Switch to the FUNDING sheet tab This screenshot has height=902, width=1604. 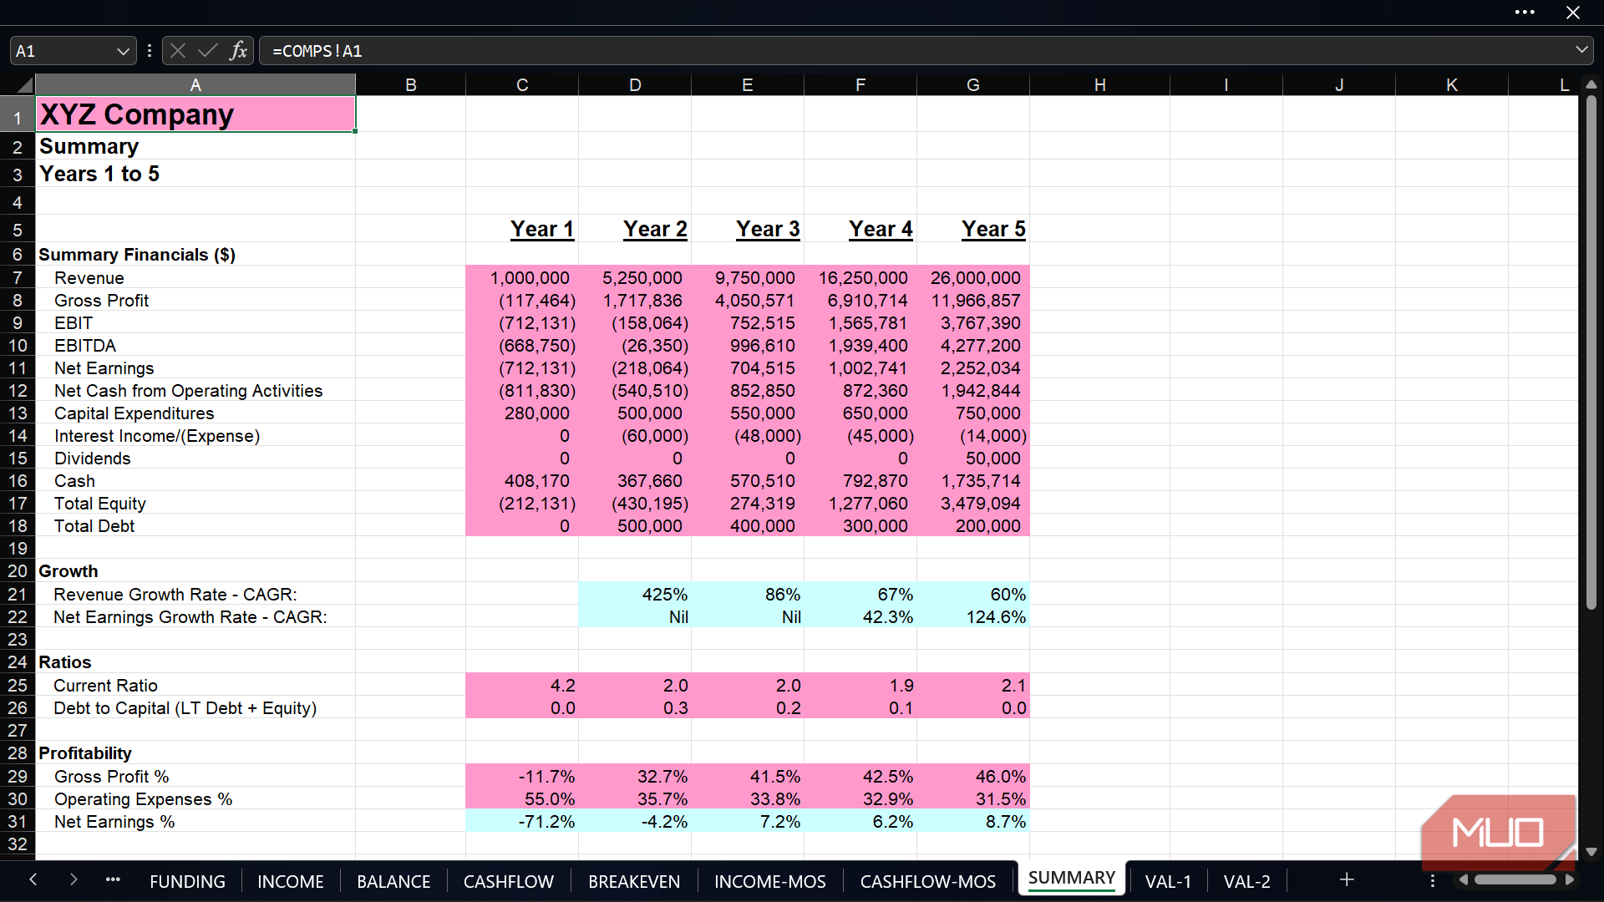(x=187, y=881)
